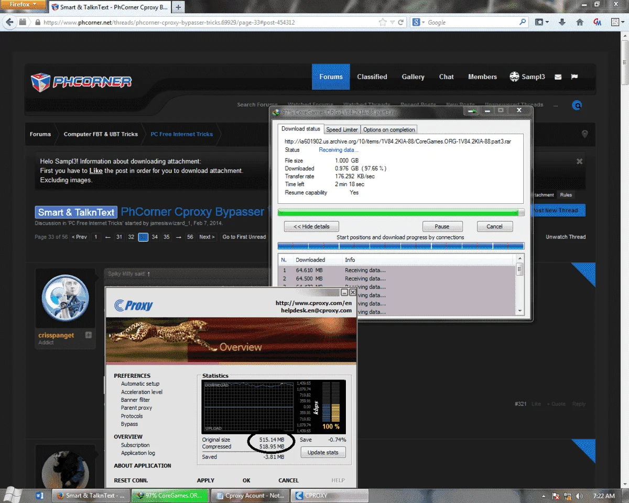Switch to the Speed Limiter tab
Viewport: 629px width, 503px height.
pos(342,129)
